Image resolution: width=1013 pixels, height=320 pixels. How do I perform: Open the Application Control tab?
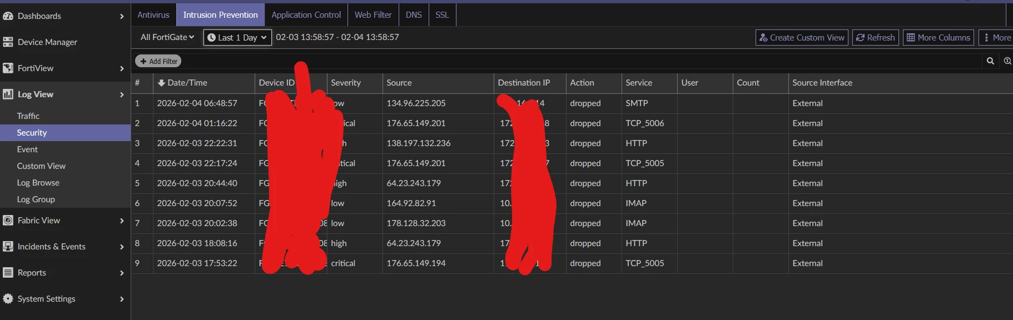pos(306,15)
